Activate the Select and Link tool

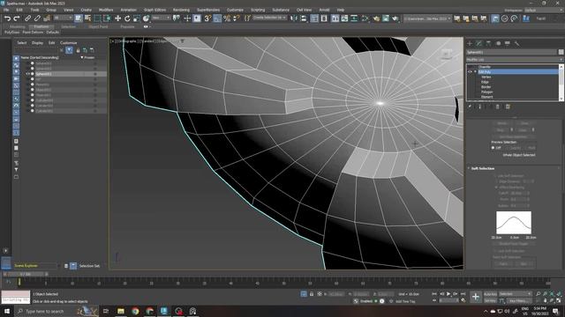click(x=27, y=18)
